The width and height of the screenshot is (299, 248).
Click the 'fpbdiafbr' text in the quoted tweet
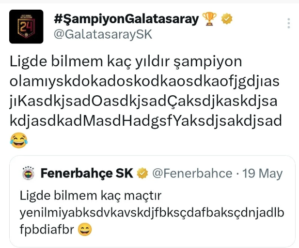47,229
